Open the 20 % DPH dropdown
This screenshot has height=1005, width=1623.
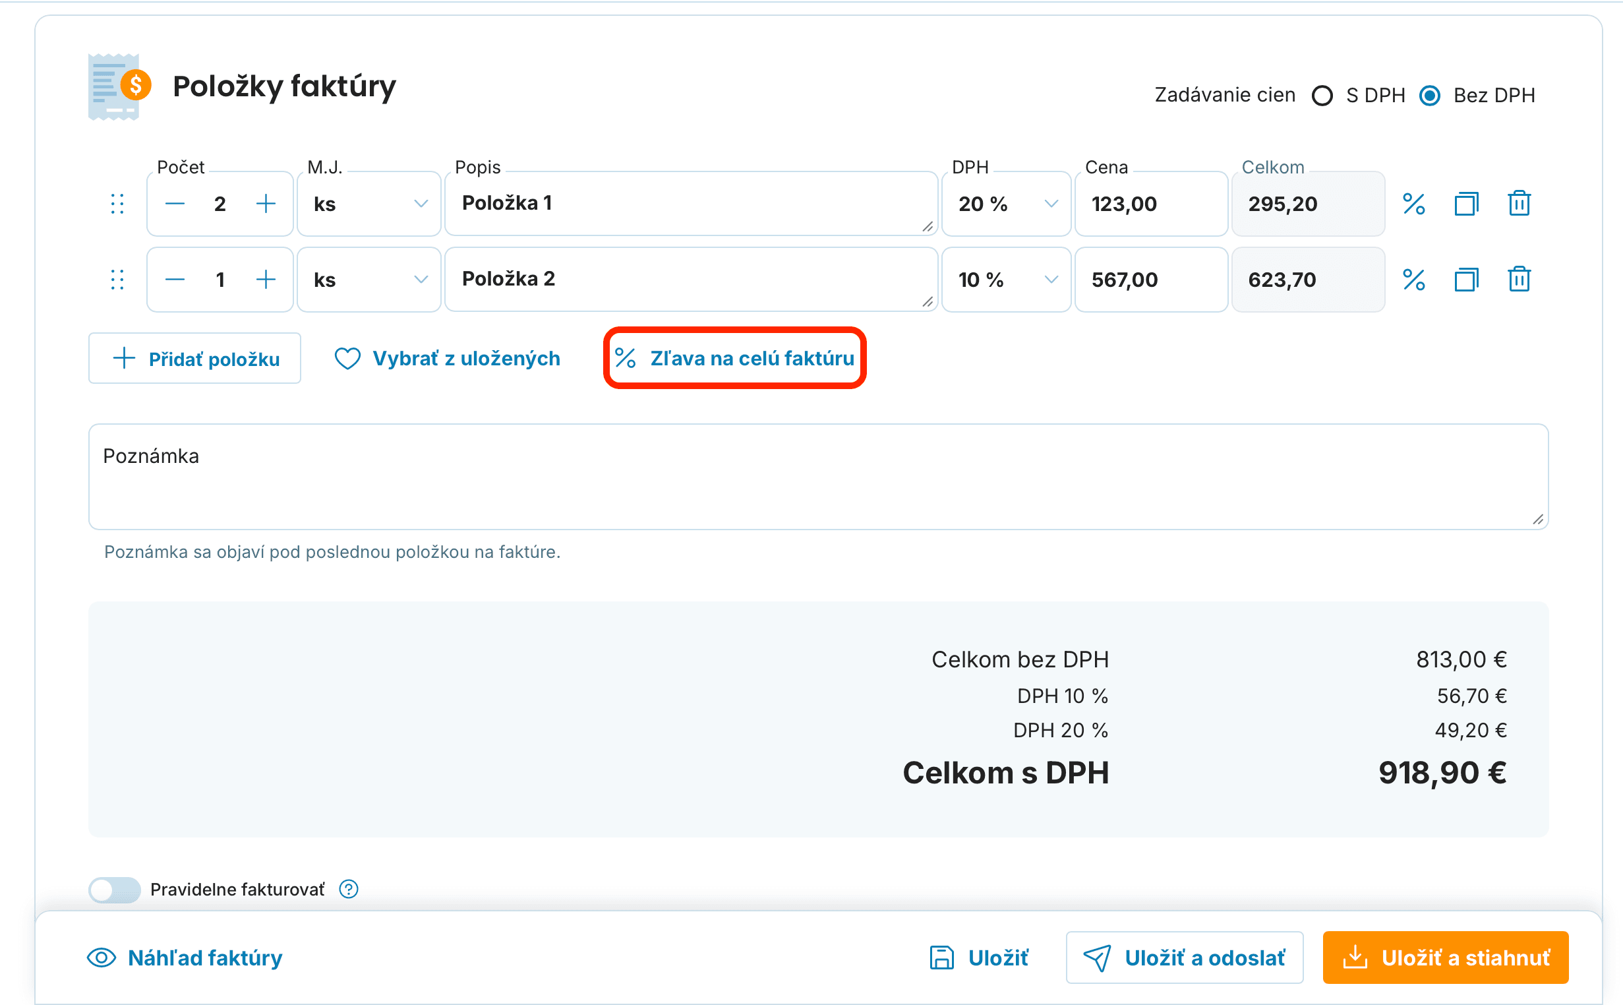(x=1006, y=203)
